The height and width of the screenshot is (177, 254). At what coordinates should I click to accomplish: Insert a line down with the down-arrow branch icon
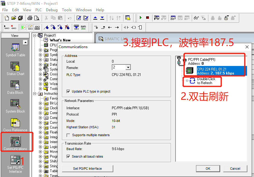coord(96,28)
